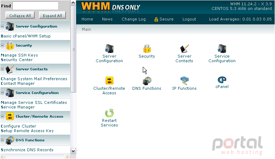Click the Expand All button
Screen dimensions: 275x159
pyautogui.click(x=52, y=16)
